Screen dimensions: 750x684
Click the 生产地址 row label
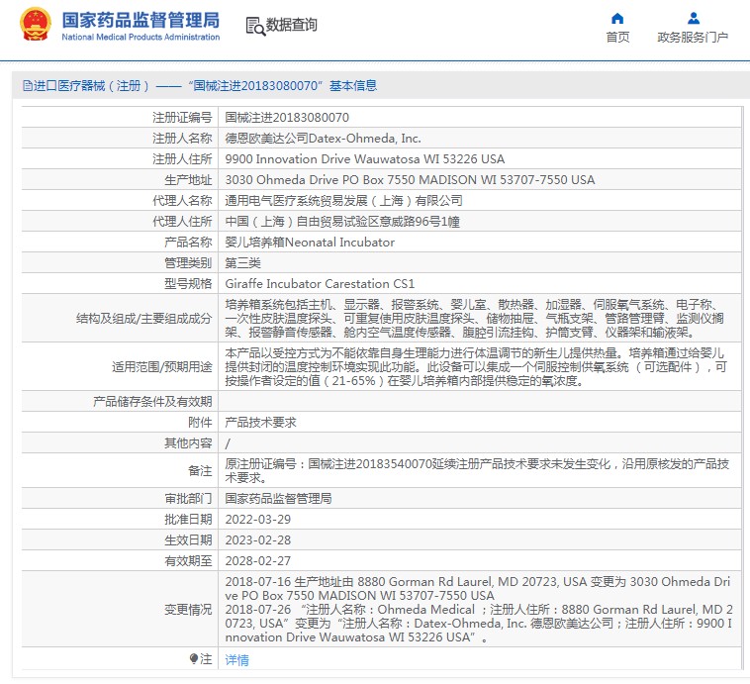click(x=188, y=180)
